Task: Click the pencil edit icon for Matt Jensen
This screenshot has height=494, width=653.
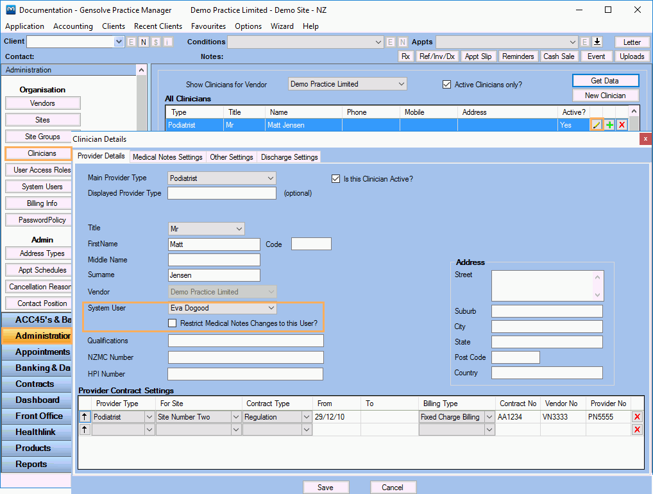Action: tap(597, 125)
